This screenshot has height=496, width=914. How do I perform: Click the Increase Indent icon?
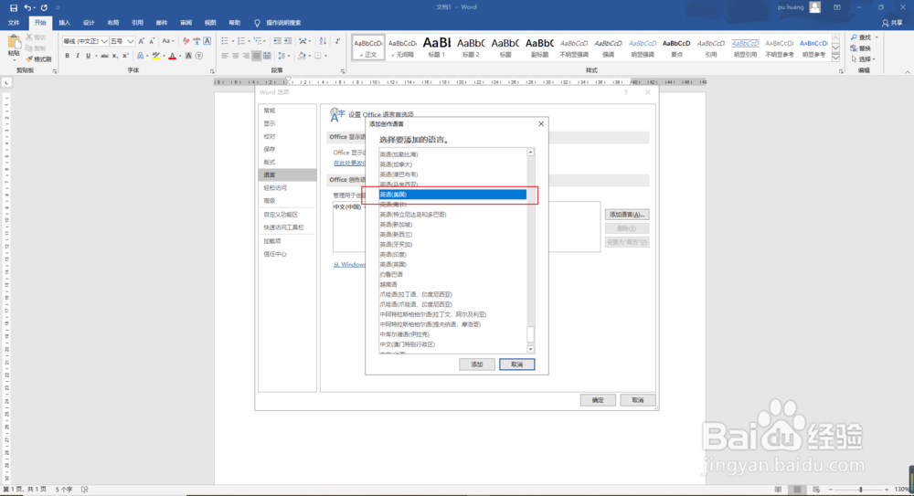point(288,41)
